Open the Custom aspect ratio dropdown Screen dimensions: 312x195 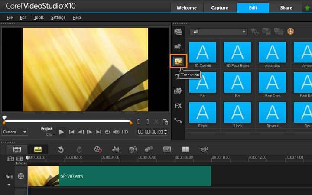(15, 132)
